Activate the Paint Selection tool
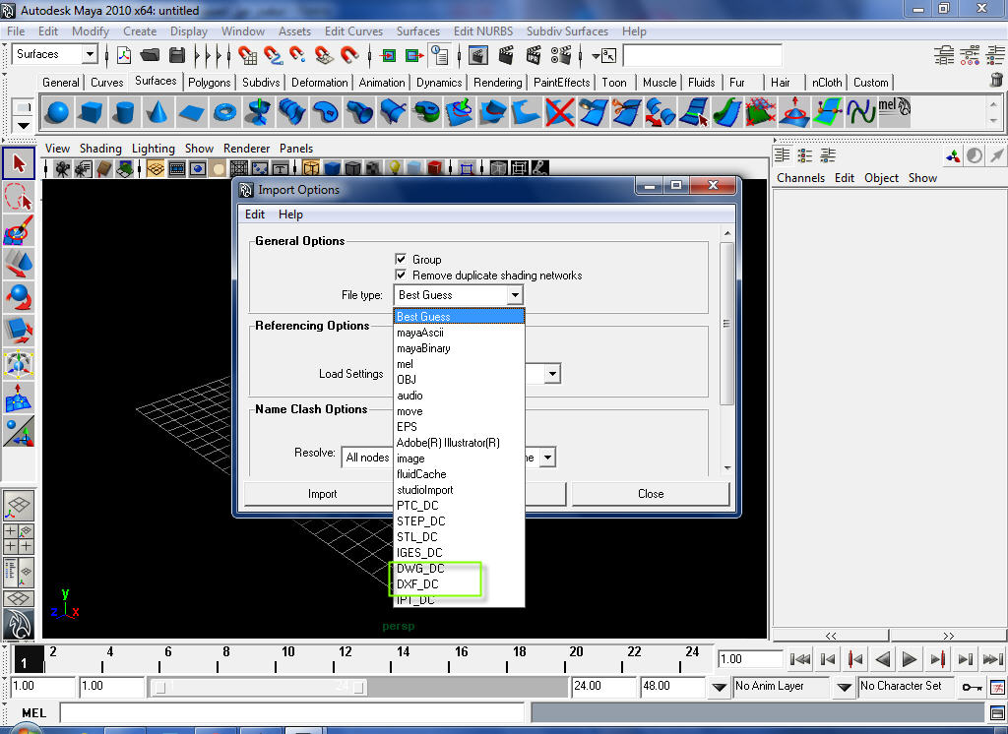Image resolution: width=1008 pixels, height=734 pixels. 19,230
